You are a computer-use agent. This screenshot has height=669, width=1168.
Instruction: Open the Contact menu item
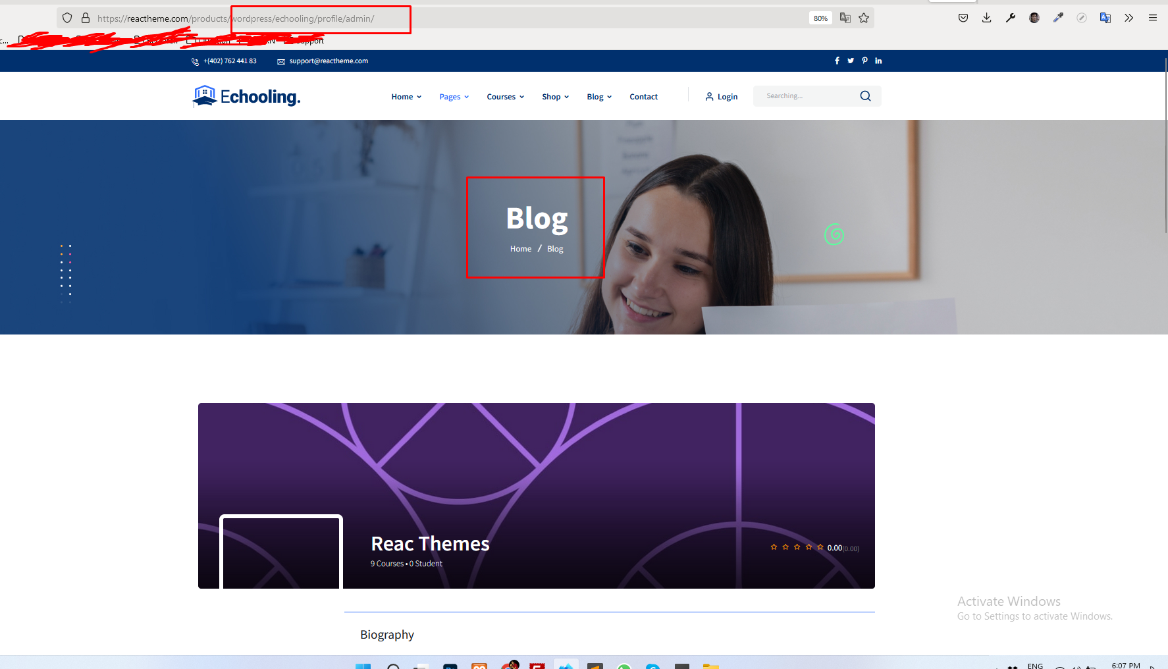coord(643,97)
